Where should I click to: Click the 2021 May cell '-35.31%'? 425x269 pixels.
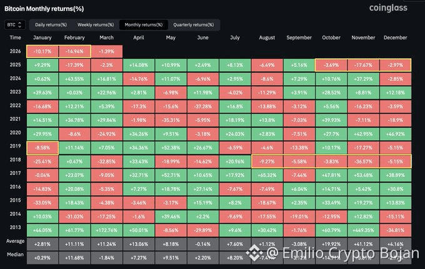tap(171, 120)
